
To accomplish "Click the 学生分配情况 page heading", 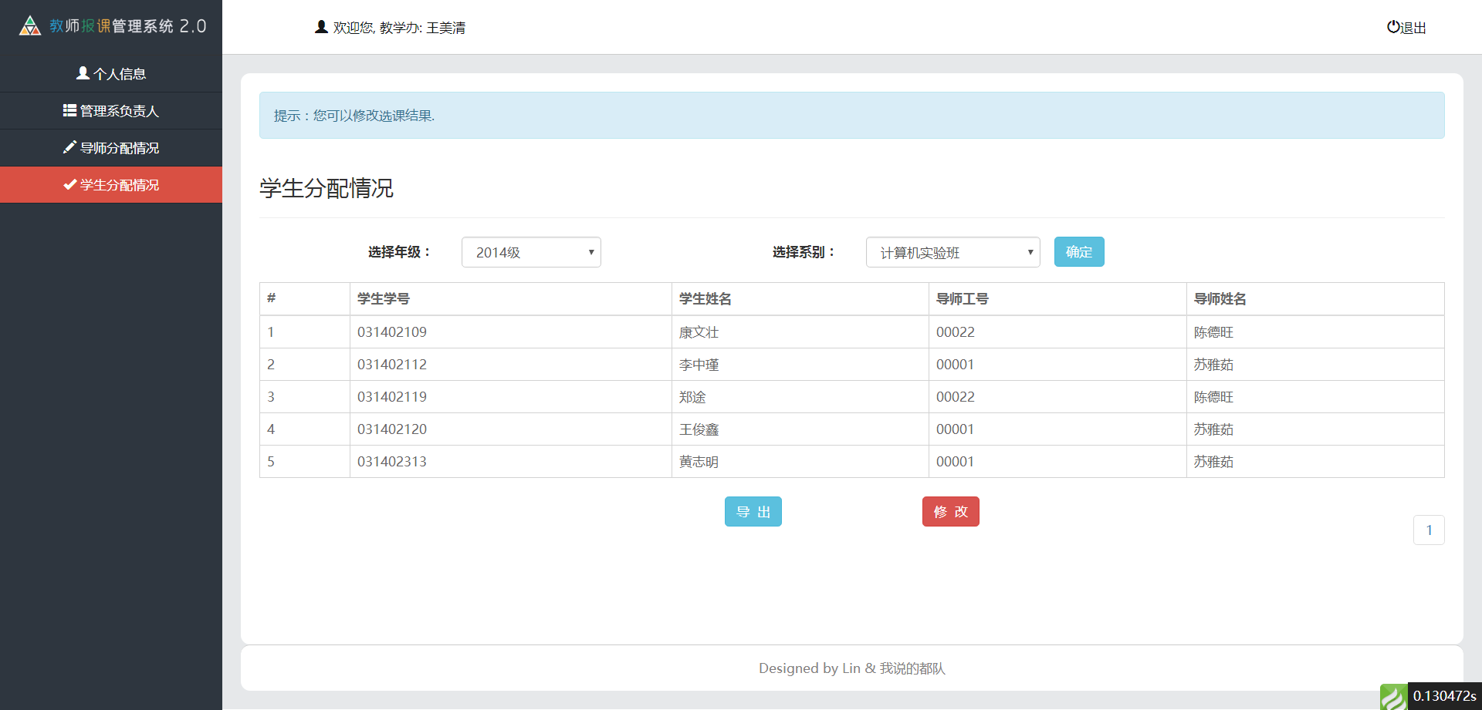I will point(327,188).
